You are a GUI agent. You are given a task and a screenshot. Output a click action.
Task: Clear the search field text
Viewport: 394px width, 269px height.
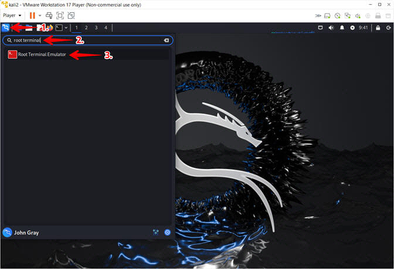coord(167,41)
